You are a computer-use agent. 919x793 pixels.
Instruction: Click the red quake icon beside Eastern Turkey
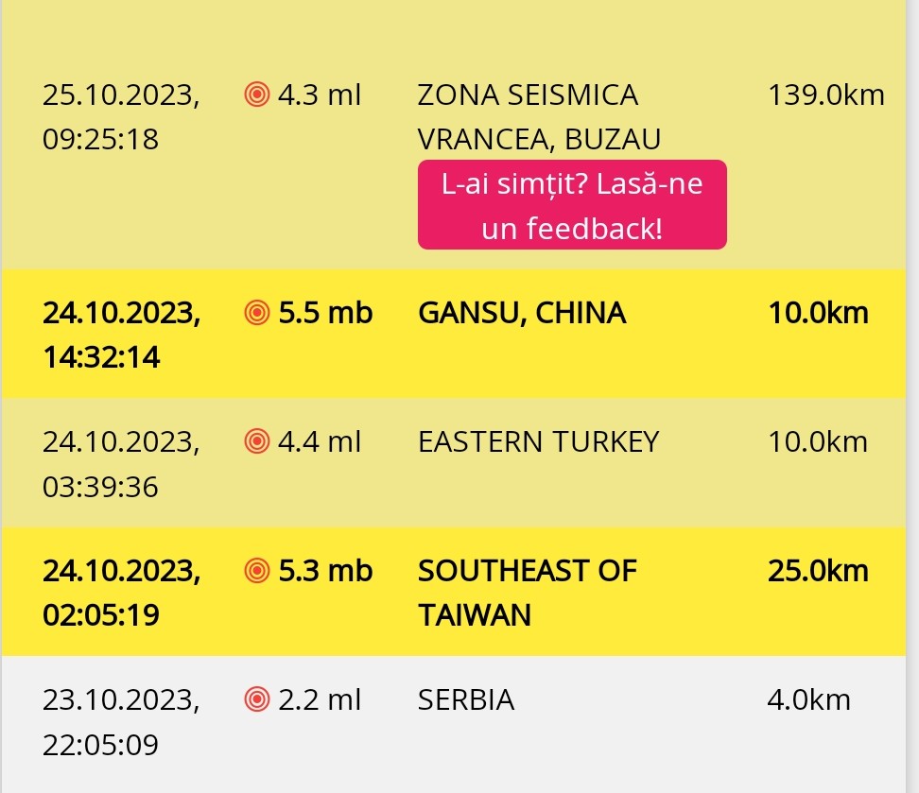tap(255, 441)
